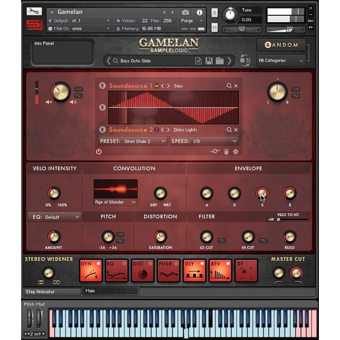Click the Tune knob
Screen dimensions: 340x340
230,15
